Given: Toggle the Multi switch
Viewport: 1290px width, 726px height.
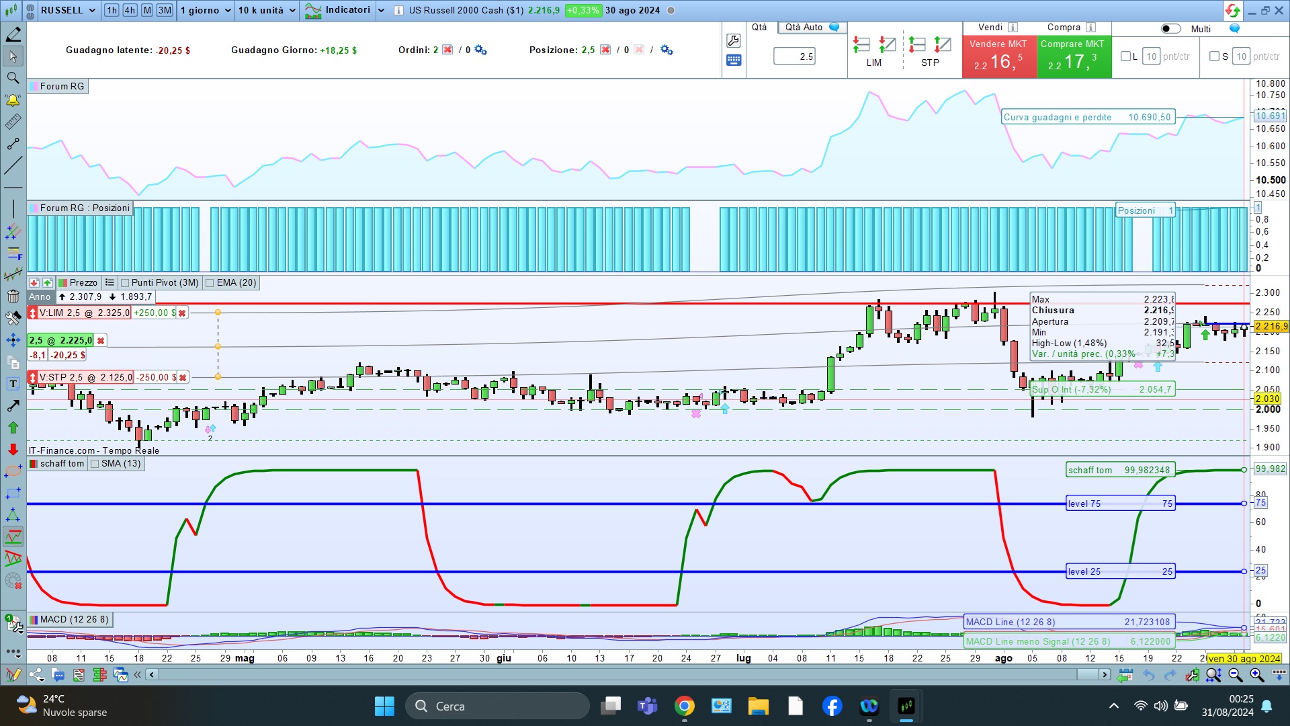Looking at the screenshot, I should [x=1170, y=29].
